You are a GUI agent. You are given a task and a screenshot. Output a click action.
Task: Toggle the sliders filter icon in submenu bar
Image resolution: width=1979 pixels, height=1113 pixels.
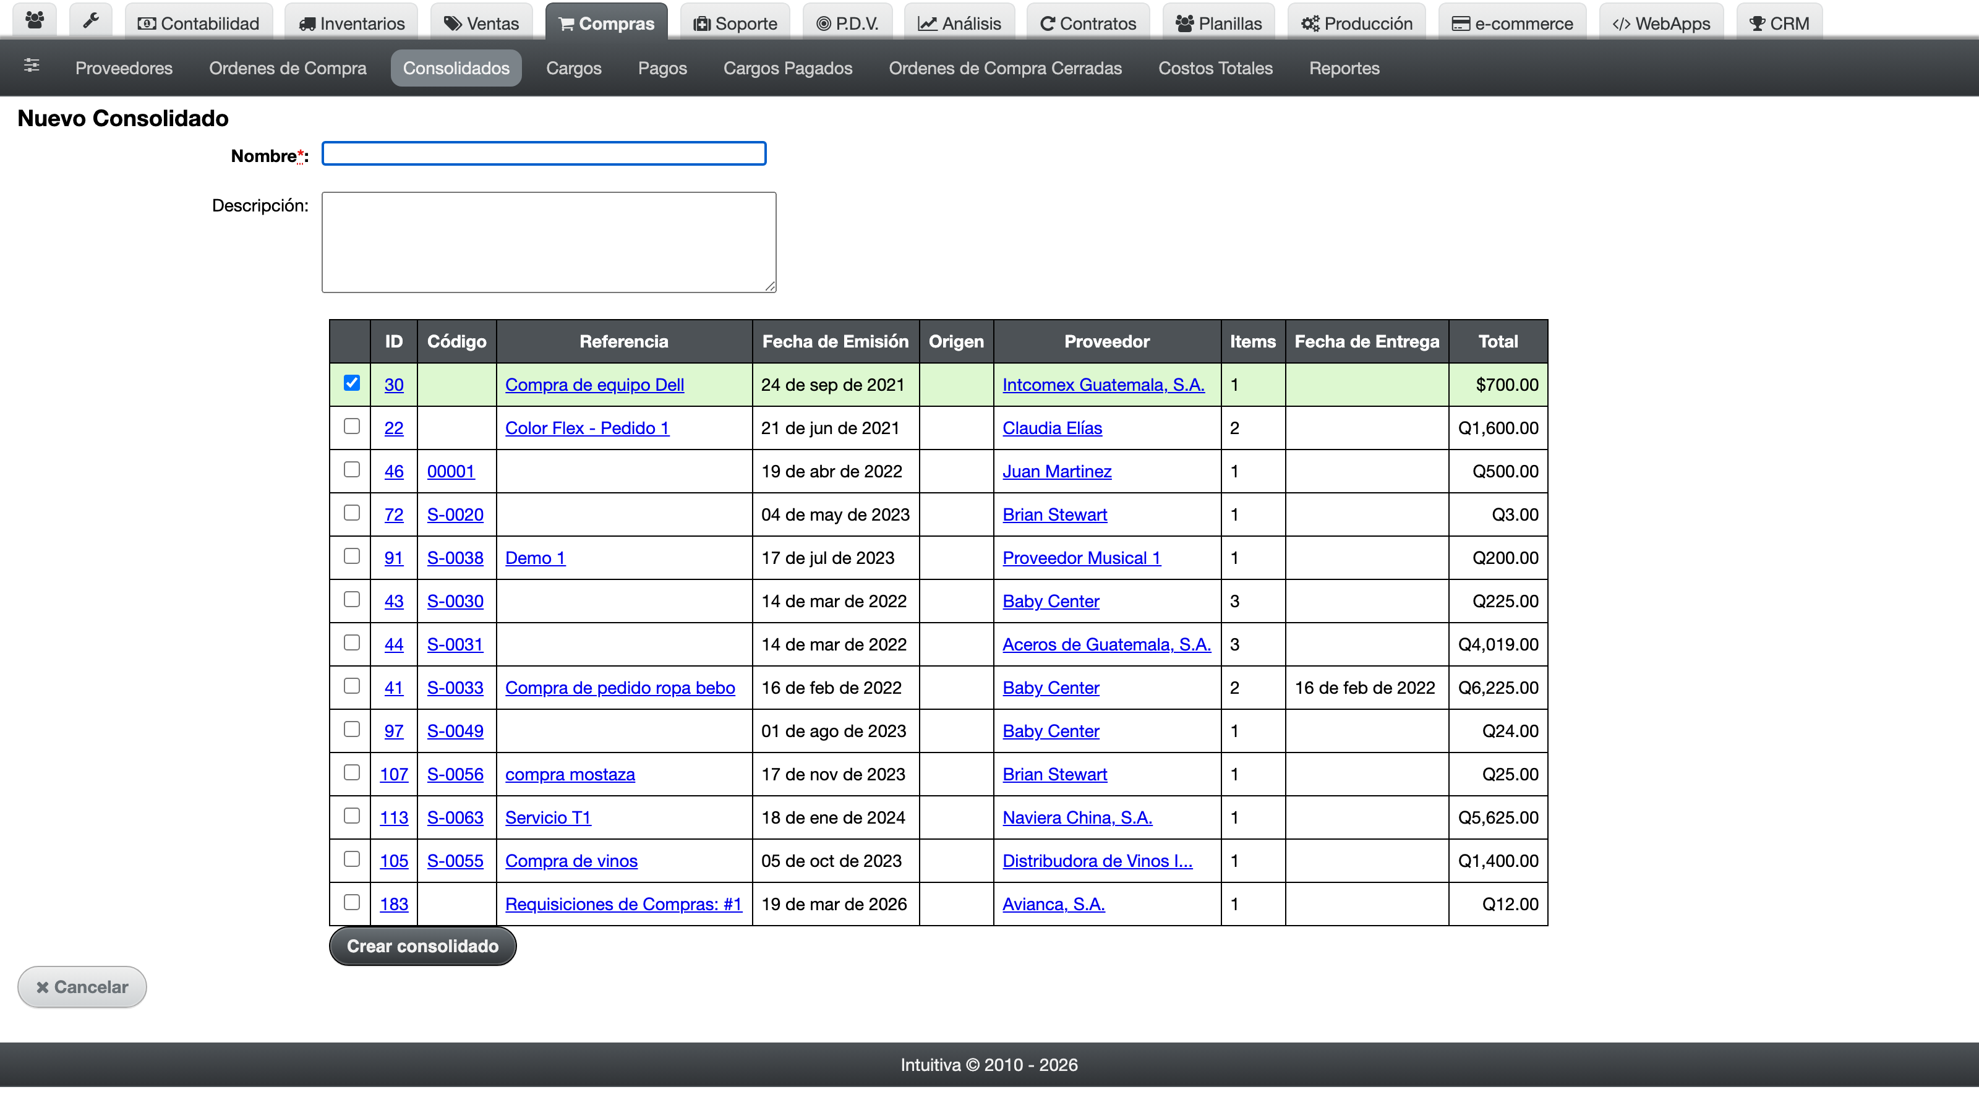32,66
